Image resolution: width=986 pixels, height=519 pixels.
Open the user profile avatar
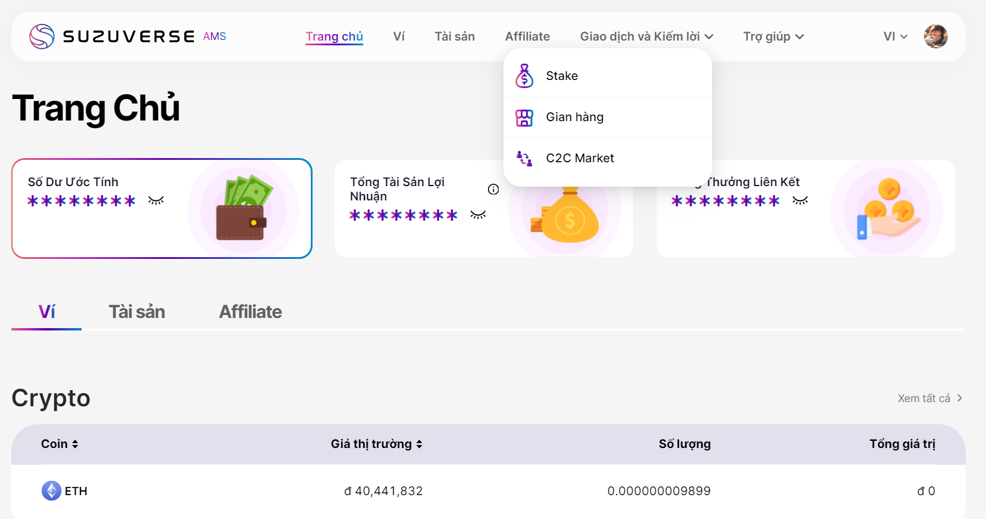coord(935,36)
